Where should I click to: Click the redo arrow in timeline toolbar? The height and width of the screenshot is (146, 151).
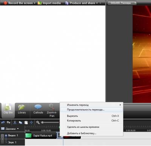click(x=8, y=123)
